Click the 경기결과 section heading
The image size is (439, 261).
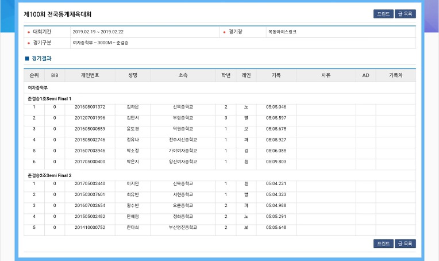[41, 58]
